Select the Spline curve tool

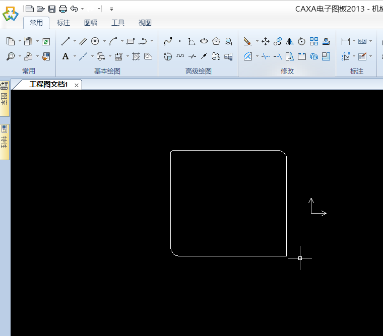pyautogui.click(x=168, y=41)
